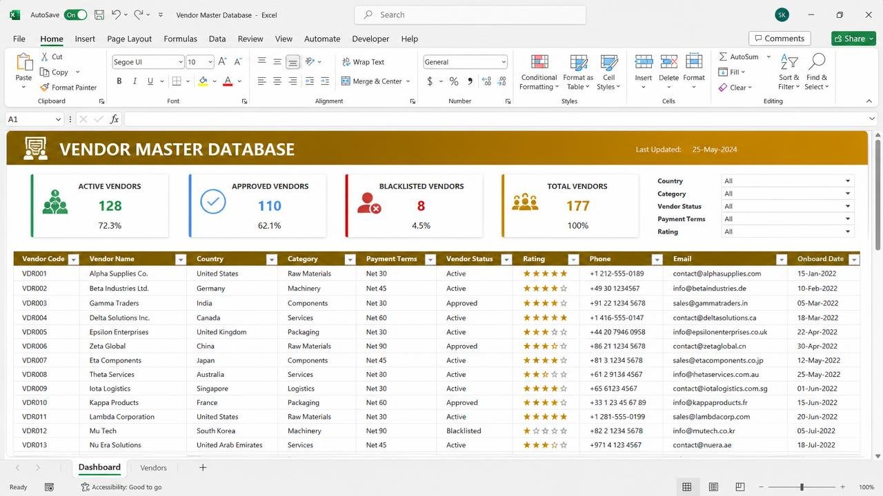Apply underline formatting

(150, 81)
